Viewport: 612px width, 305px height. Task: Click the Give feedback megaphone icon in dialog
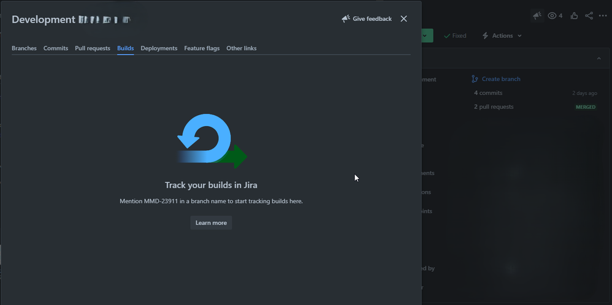tap(345, 19)
